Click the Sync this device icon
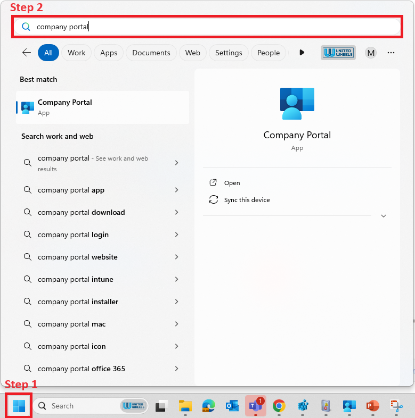The height and width of the screenshot is (418, 415). coord(214,199)
